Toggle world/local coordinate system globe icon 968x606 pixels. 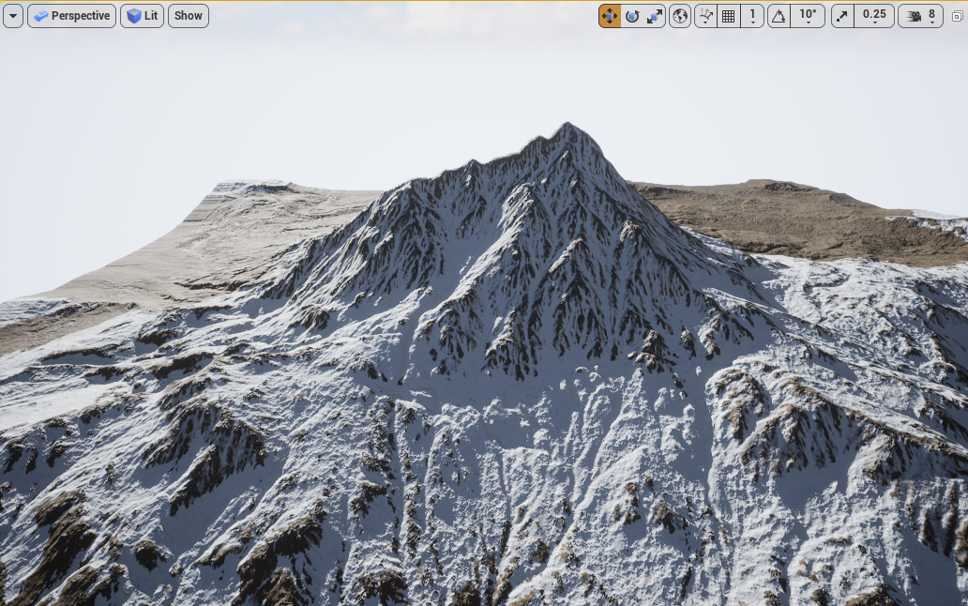click(x=680, y=16)
